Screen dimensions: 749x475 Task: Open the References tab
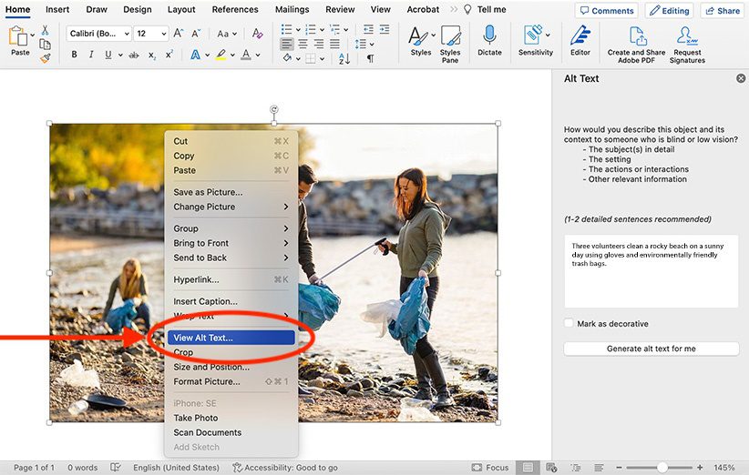(x=235, y=9)
